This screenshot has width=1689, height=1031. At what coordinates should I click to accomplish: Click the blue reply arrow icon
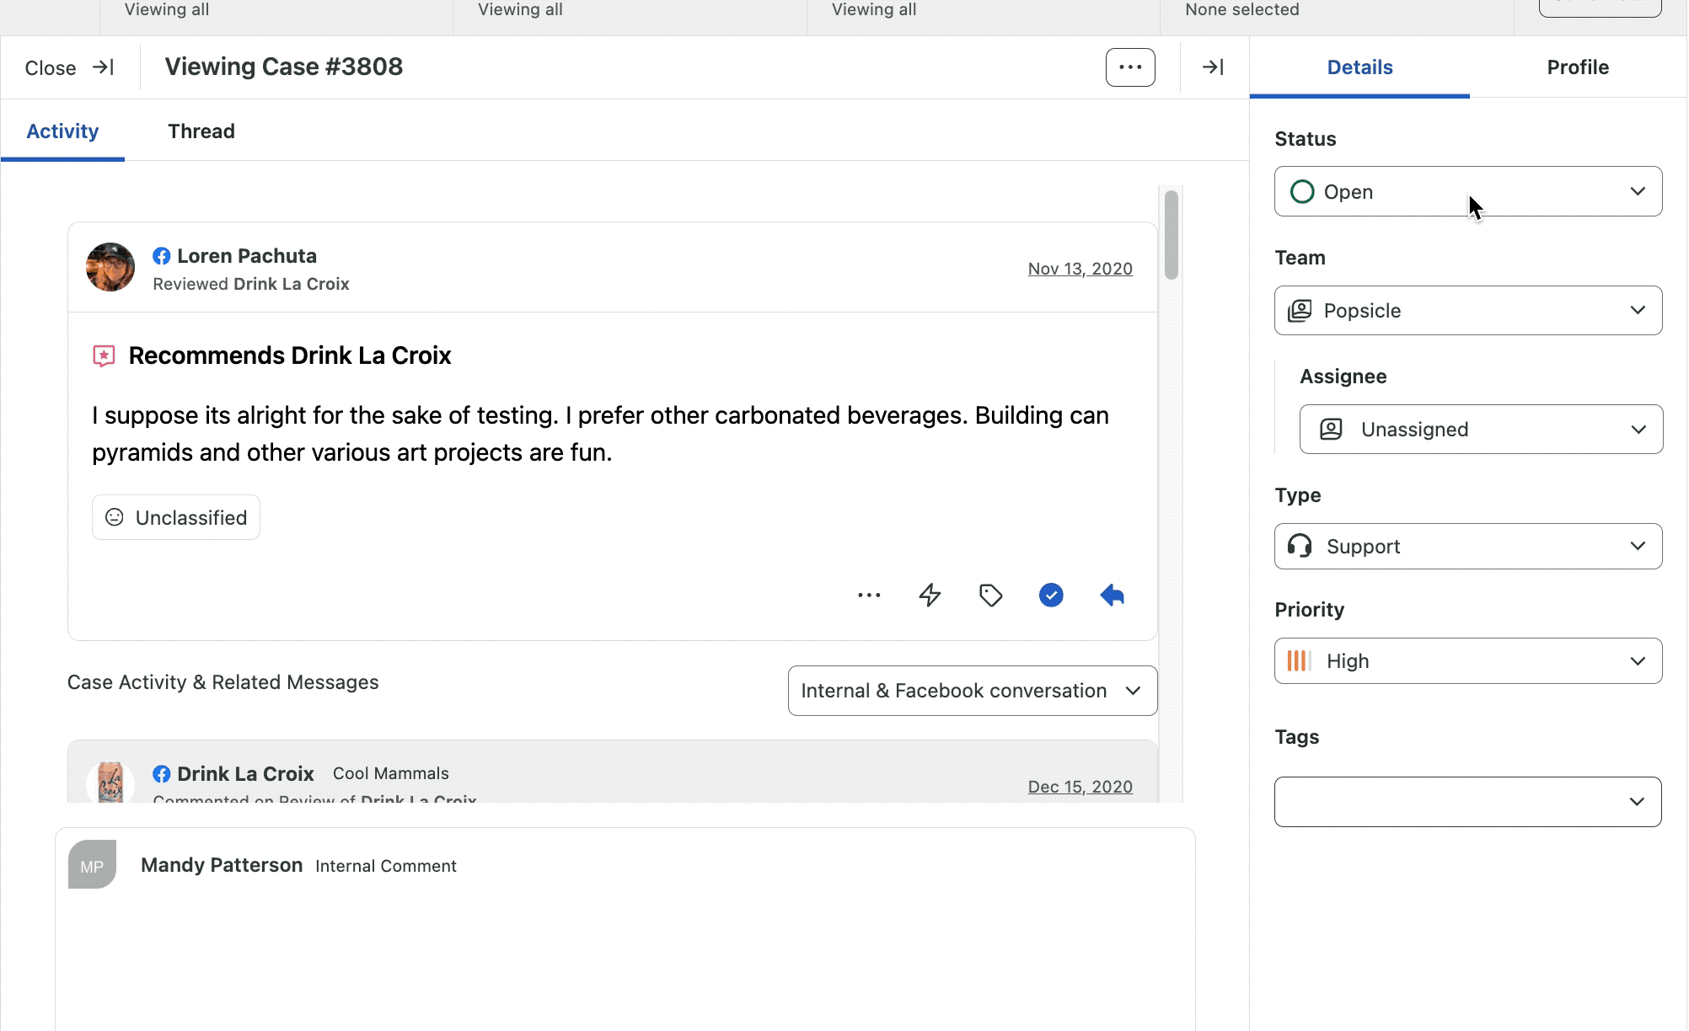(x=1112, y=596)
